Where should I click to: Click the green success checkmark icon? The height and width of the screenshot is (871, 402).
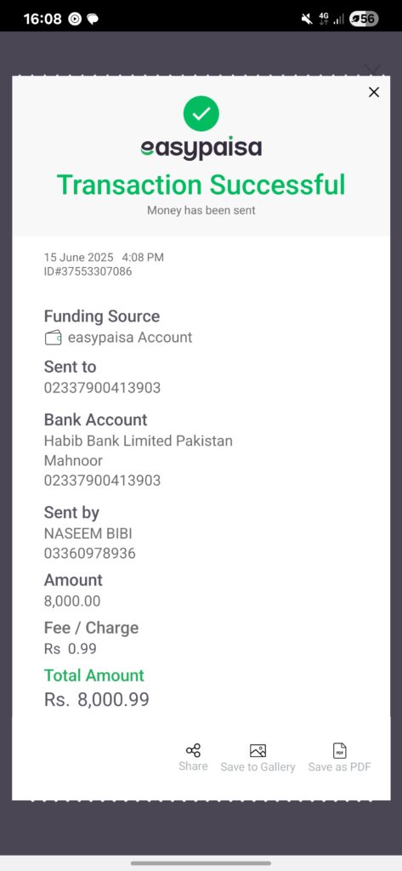(201, 113)
